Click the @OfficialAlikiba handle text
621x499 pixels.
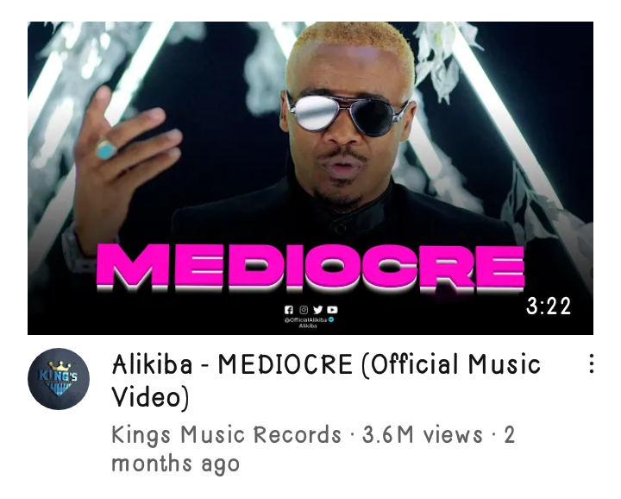(305, 319)
